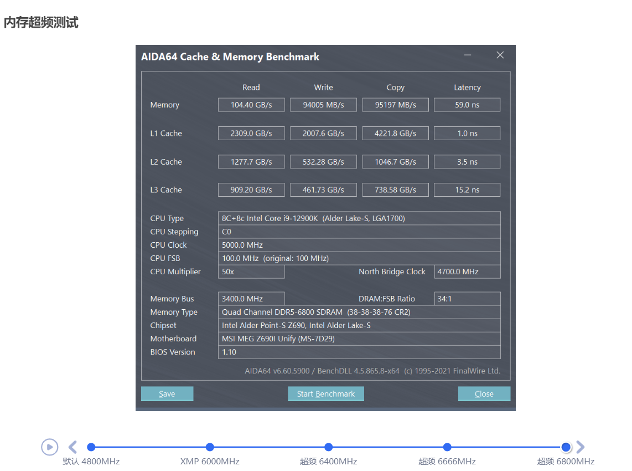Select the 默认 4800MHz timeline dot
This screenshot has width=632, height=471.
91,447
